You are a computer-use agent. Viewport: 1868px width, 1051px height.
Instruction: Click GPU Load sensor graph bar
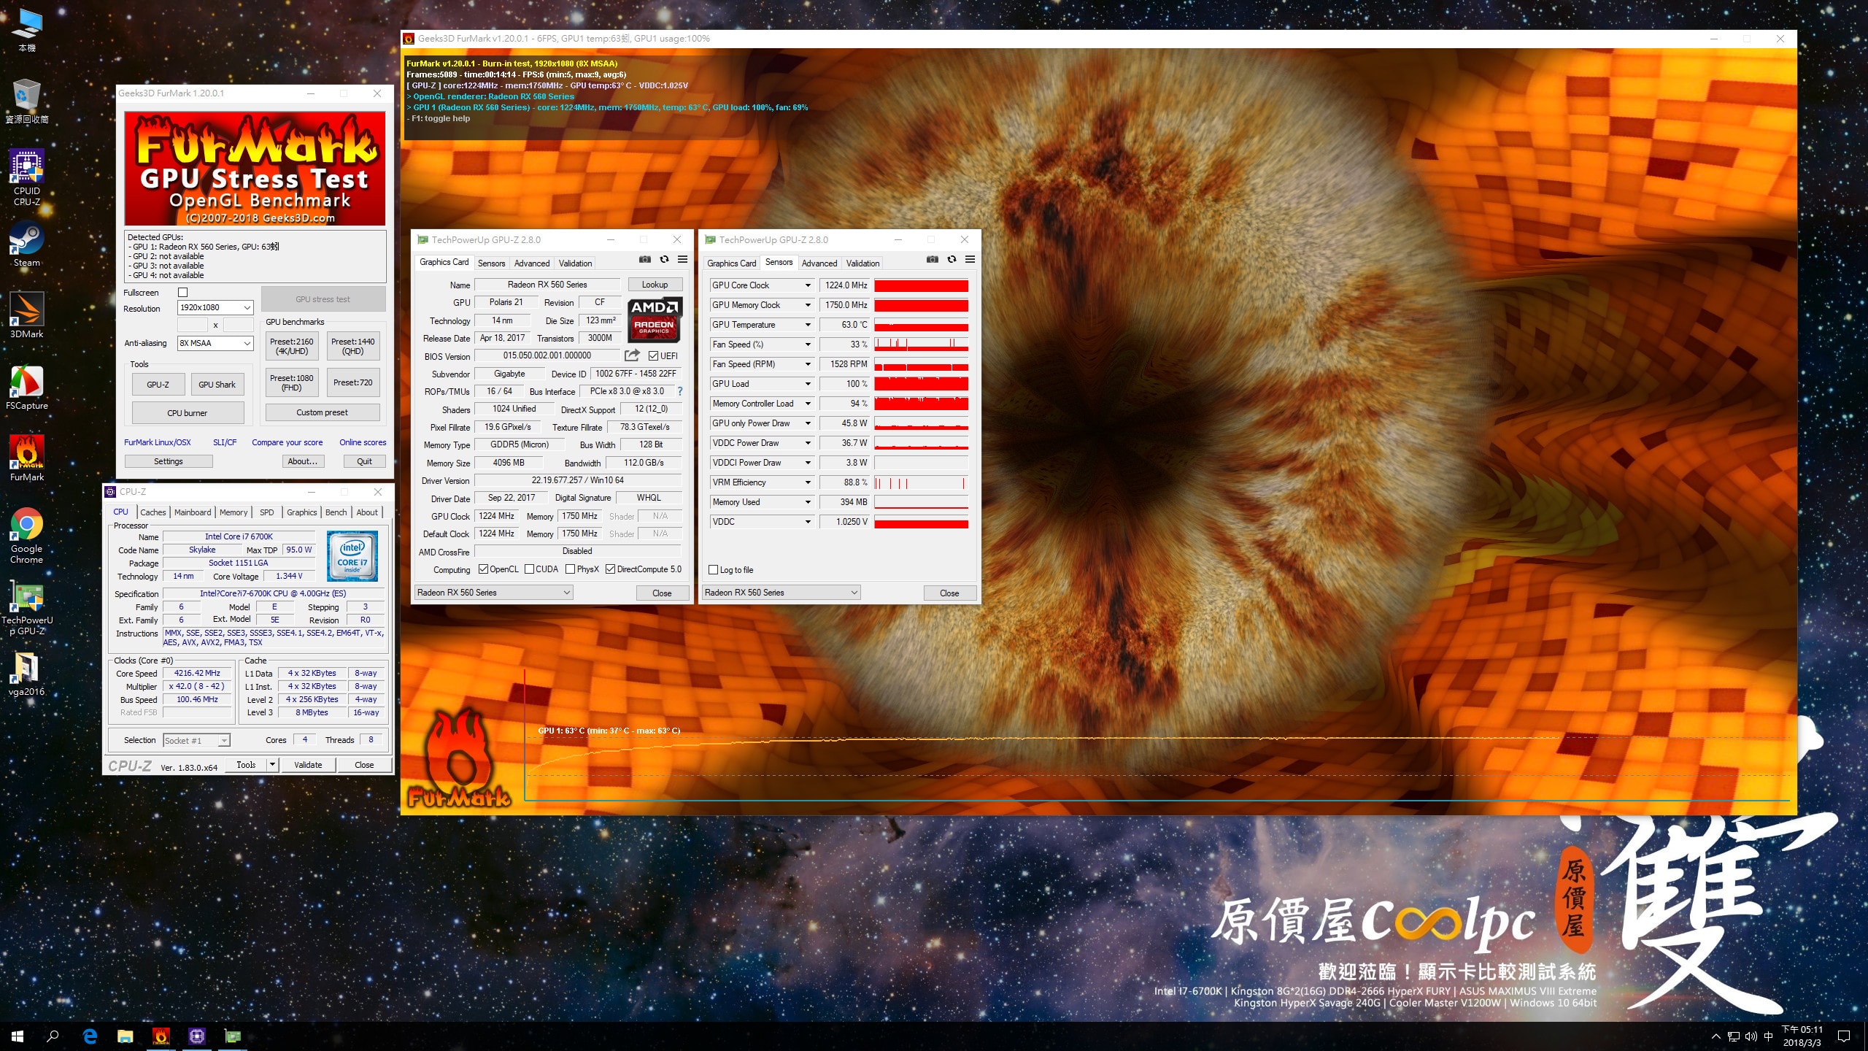pyautogui.click(x=921, y=384)
